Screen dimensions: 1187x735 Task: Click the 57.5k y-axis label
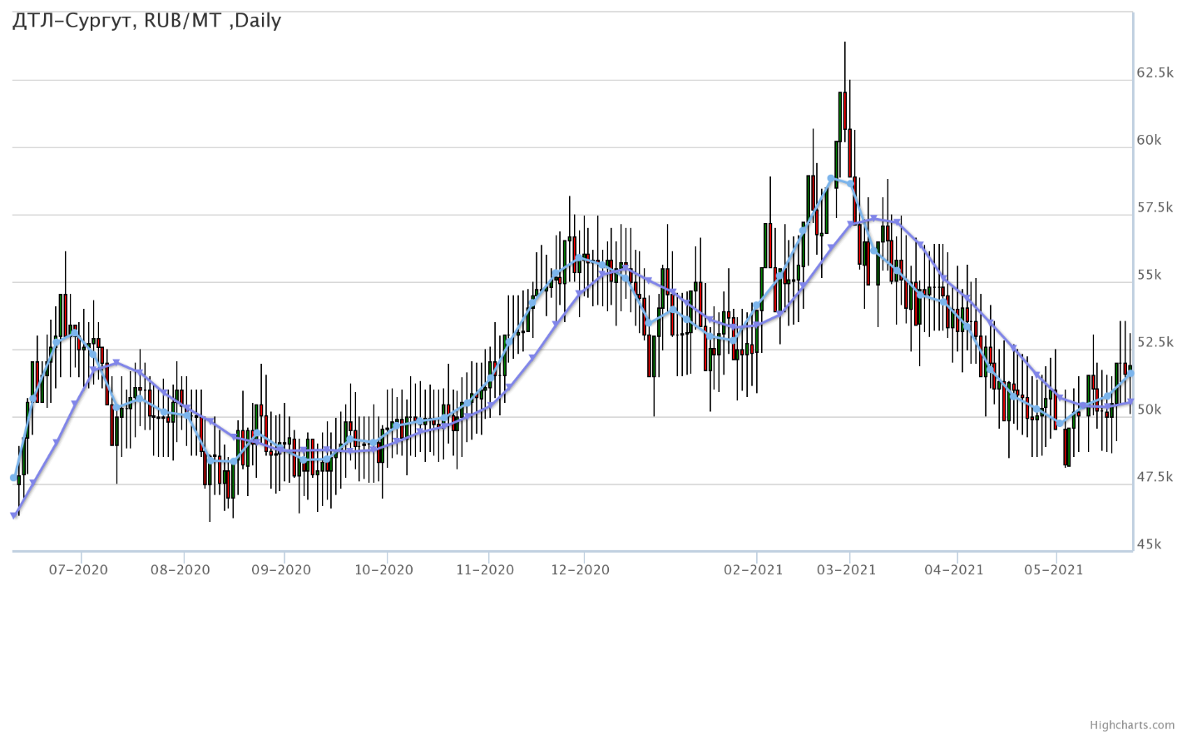click(1155, 207)
